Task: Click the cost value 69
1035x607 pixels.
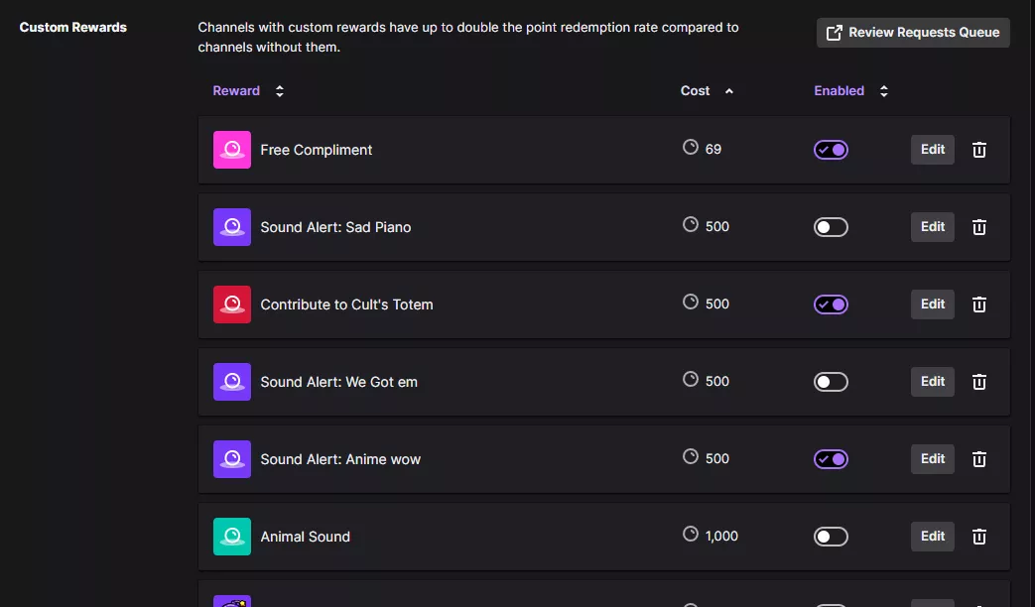Action: [712, 149]
